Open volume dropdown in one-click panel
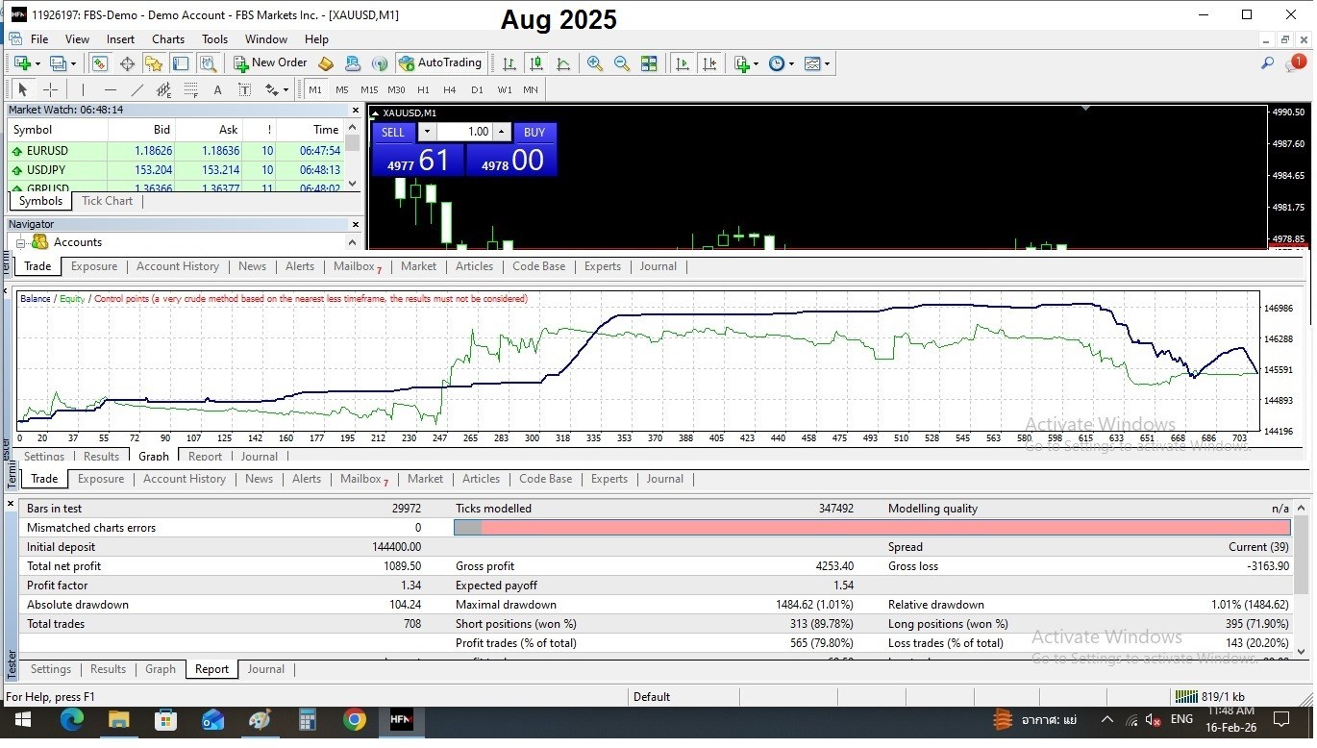This screenshot has width=1317, height=748. [428, 133]
